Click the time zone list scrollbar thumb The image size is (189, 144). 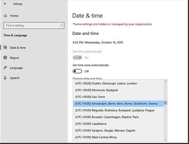165,103
